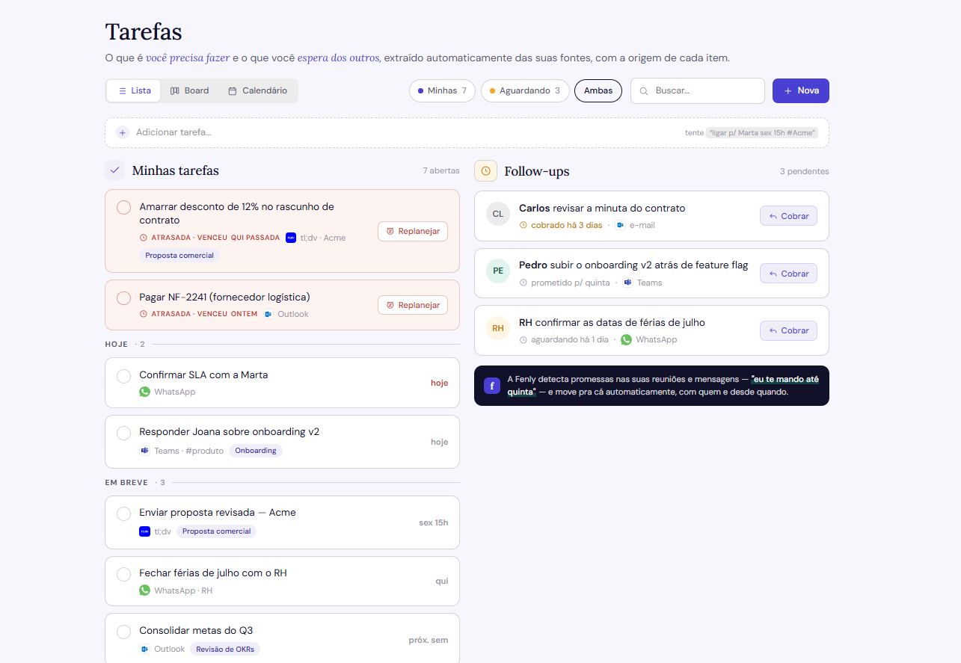961x663 pixels.
Task: Click Outlook icon on Consolidar metas task
Action: pyautogui.click(x=144, y=649)
